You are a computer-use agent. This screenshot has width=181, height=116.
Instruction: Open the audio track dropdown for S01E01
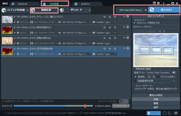[76, 22]
